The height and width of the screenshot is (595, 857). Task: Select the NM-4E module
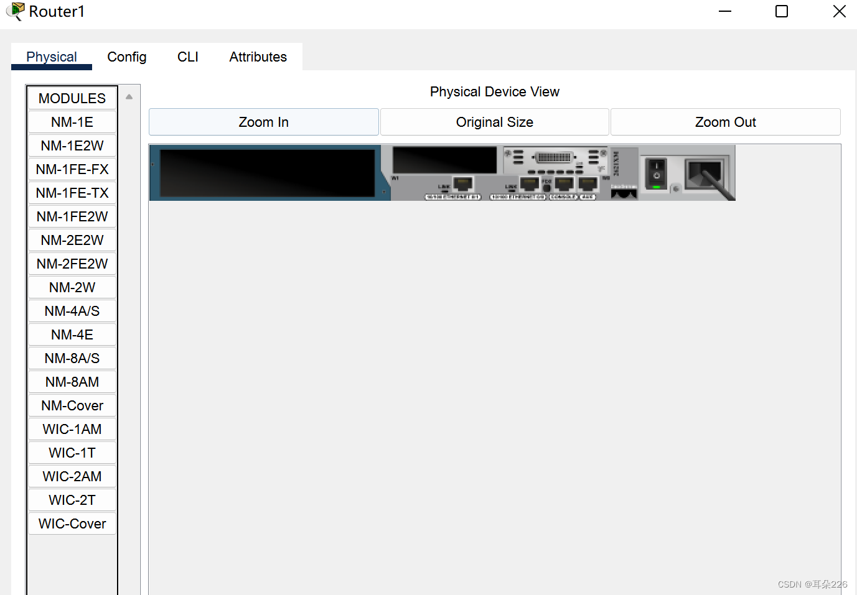click(72, 334)
